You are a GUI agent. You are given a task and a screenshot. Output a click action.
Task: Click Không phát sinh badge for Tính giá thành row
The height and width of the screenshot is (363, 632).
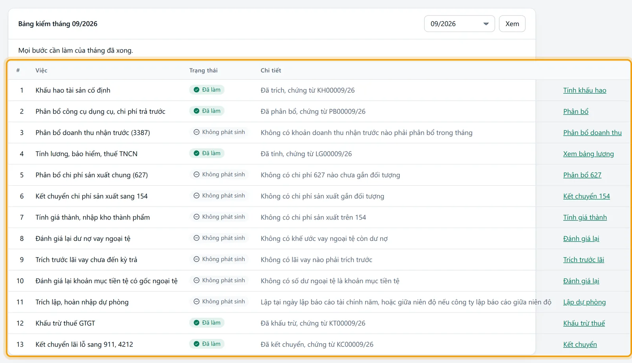click(219, 217)
